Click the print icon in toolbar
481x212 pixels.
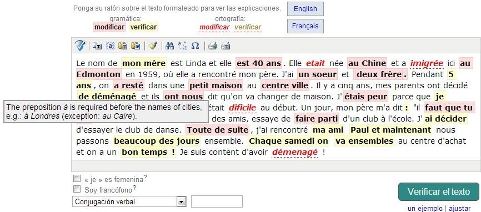click(213, 46)
